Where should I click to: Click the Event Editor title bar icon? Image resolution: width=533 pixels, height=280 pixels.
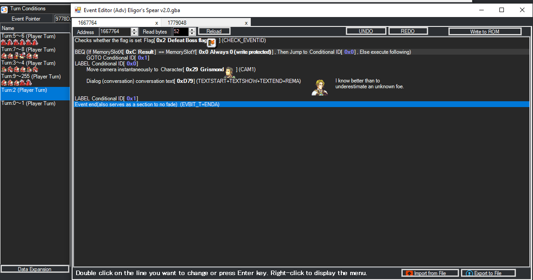[78, 10]
